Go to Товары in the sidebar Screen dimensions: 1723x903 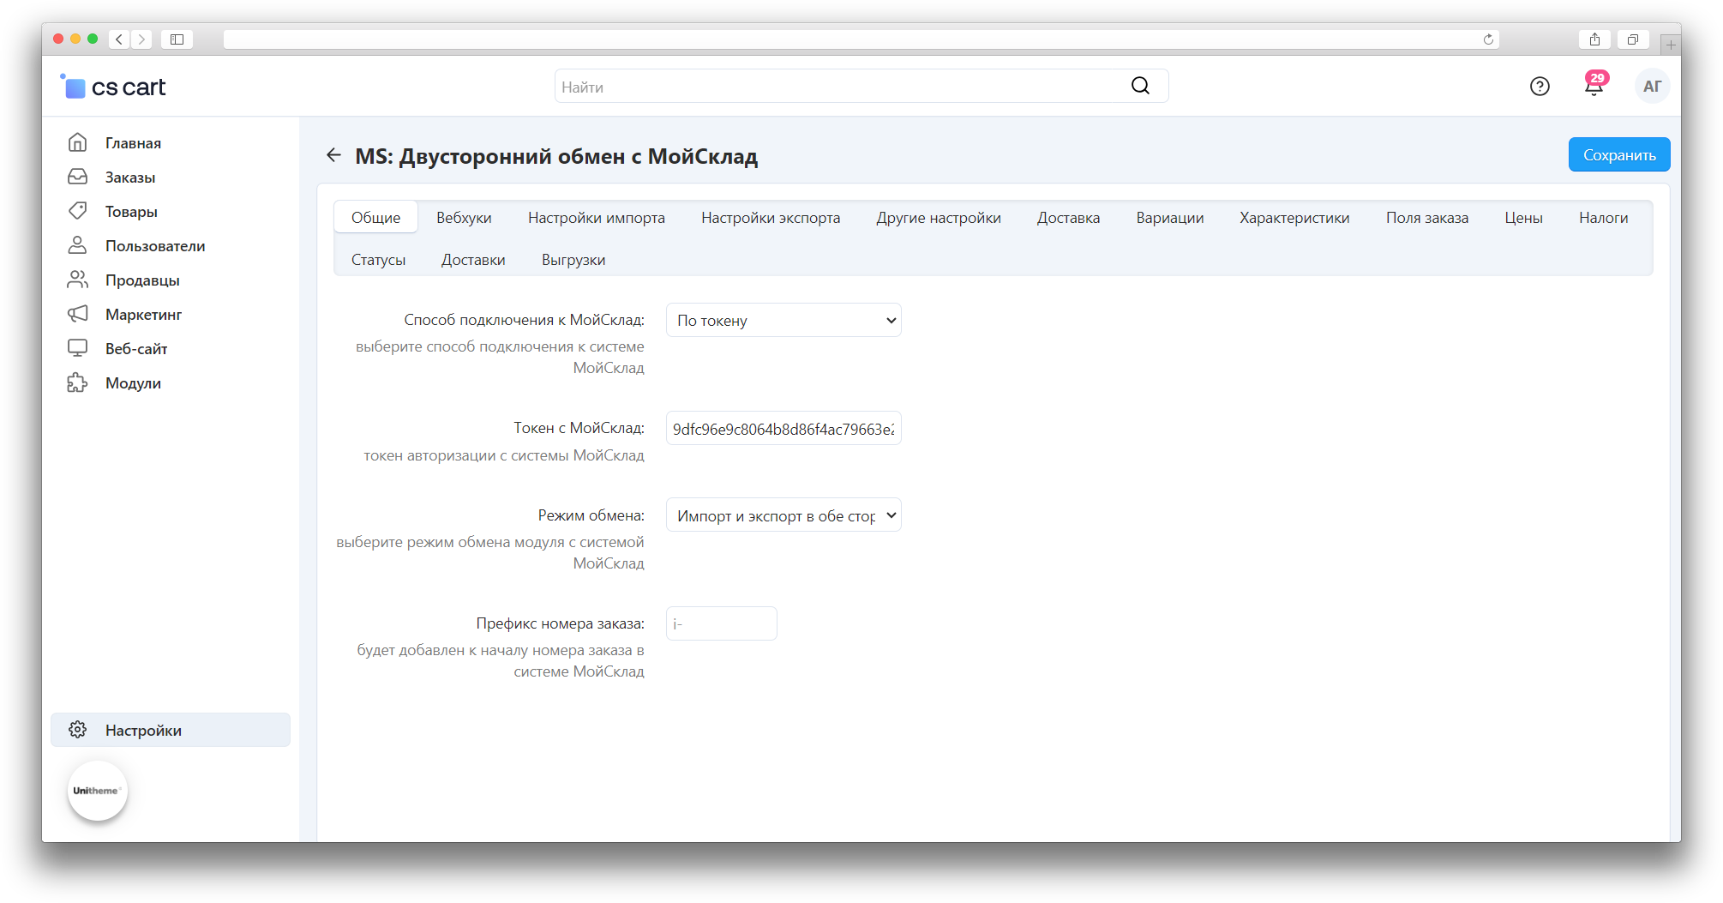[131, 212]
